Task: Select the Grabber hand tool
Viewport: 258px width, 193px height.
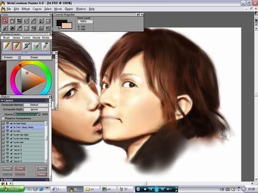Action: click(x=12, y=21)
